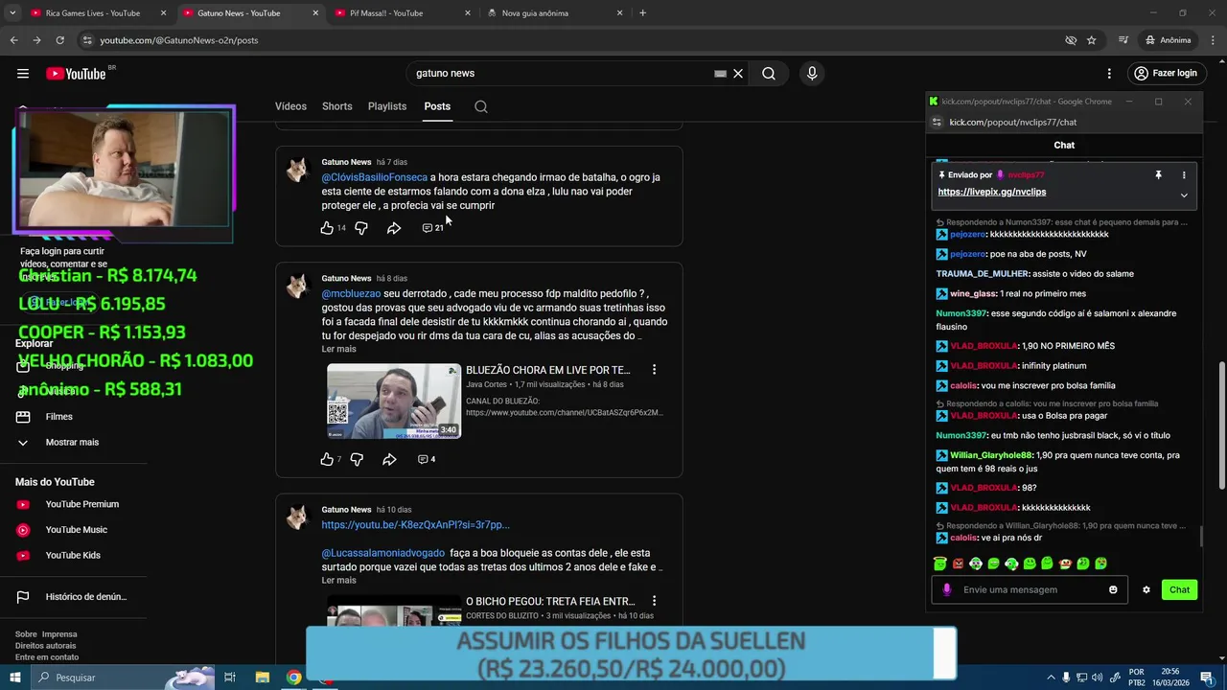Viewport: 1227px width, 690px height.
Task: Share the post from há 7 dias
Action: coord(394,228)
